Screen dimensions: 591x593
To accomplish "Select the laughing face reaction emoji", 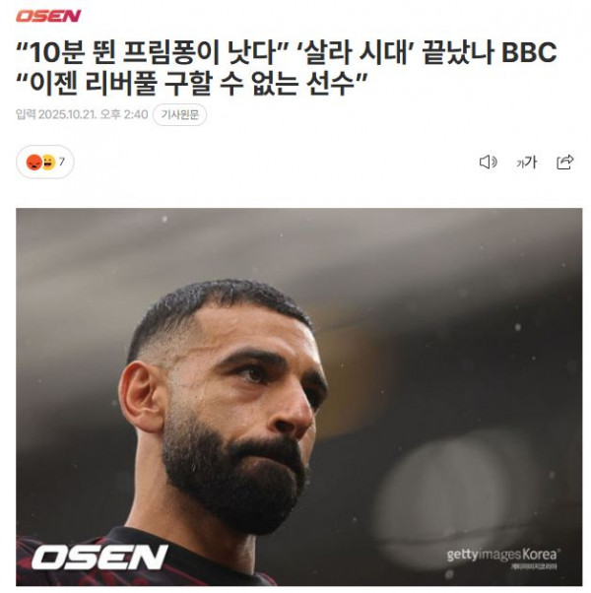I will click(x=49, y=163).
